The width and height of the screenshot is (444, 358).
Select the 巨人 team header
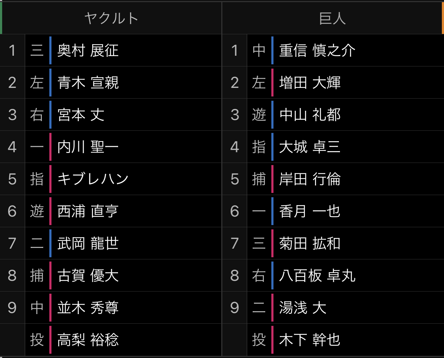tap(332, 18)
